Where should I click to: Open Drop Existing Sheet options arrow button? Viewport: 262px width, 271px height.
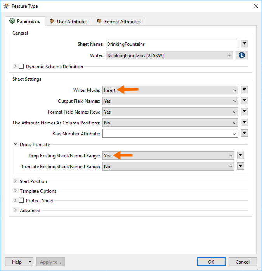point(241,155)
